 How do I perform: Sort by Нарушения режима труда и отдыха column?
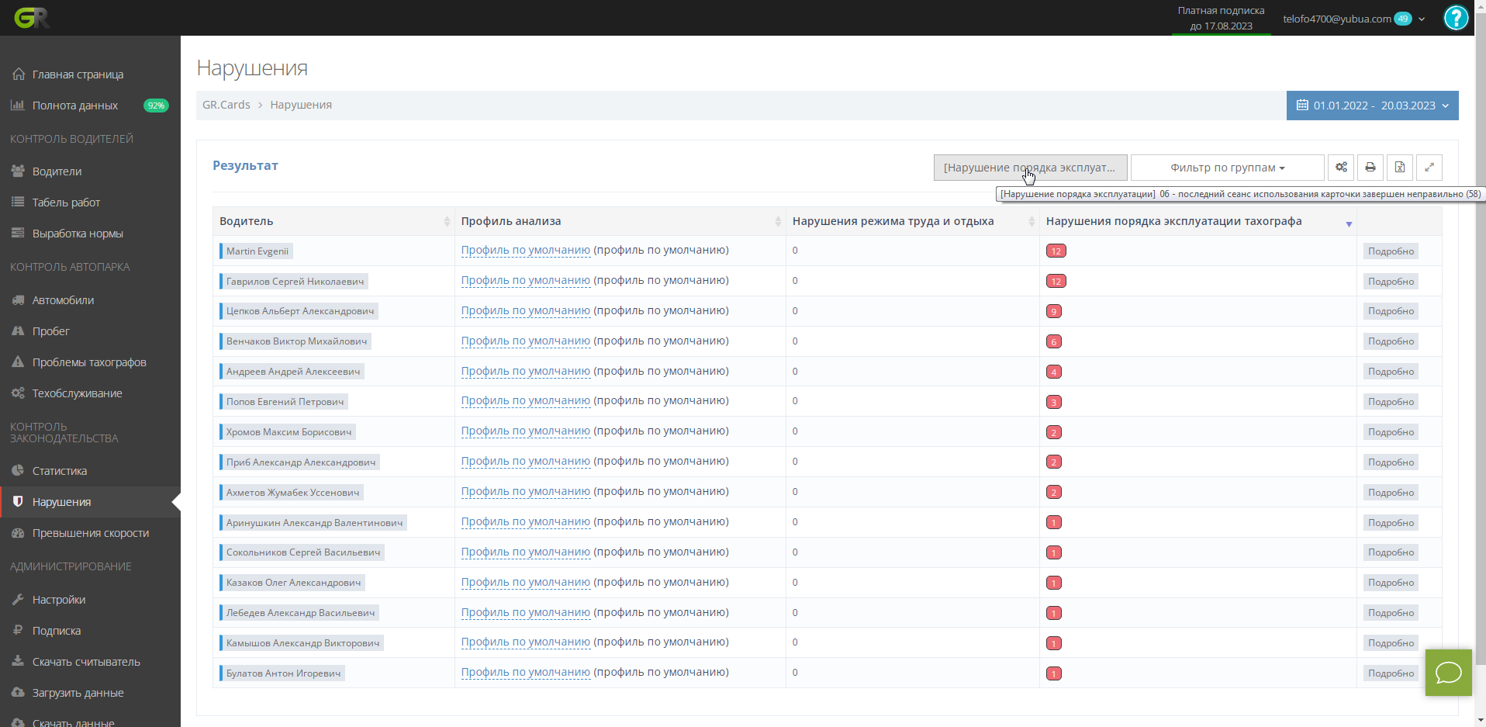[913, 221]
